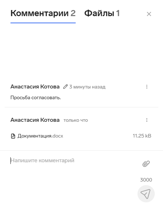Open the Документация.docx file link
Screen dimensions: 163x207
40,136
